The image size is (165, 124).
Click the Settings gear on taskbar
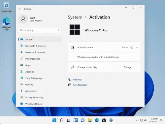(111, 120)
